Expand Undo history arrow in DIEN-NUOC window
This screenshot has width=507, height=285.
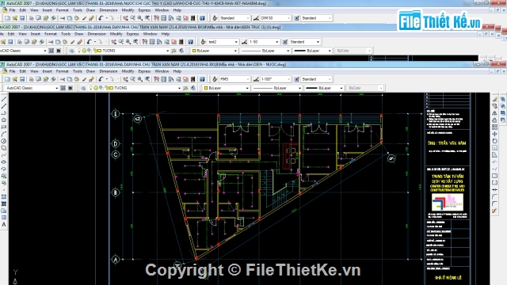106,79
